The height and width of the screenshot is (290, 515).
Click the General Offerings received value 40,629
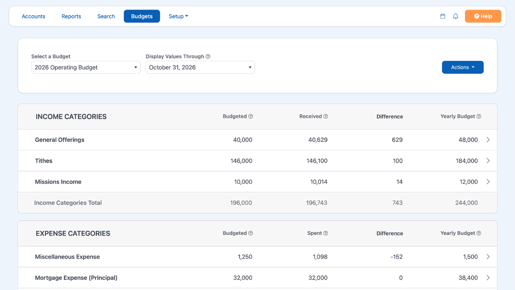coord(318,140)
